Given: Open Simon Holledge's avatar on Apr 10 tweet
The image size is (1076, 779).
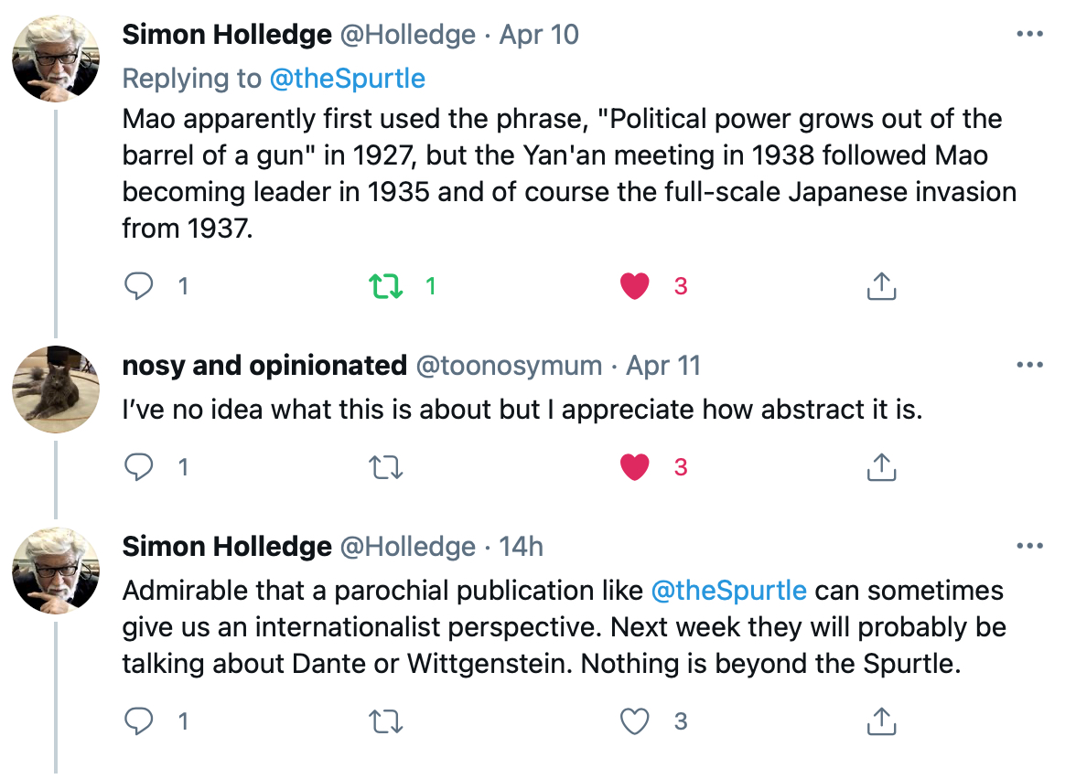Looking at the screenshot, I should pos(56,59).
